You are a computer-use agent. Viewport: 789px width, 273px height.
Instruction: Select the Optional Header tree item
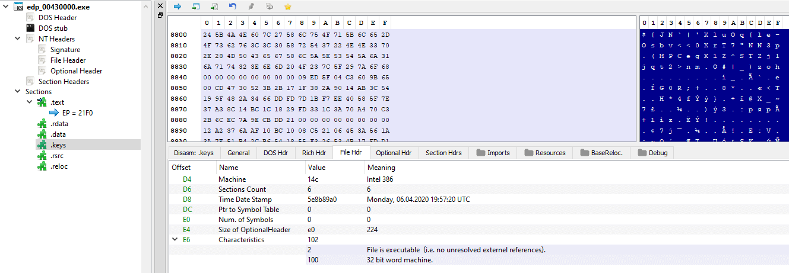76,71
